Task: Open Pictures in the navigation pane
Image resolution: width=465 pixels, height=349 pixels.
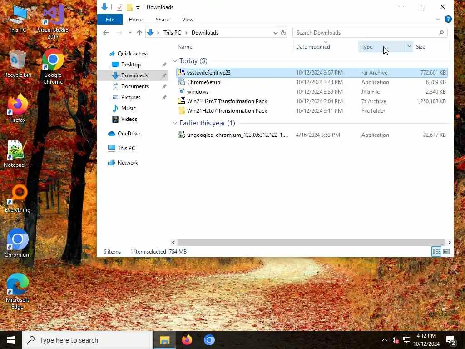Action: coord(130,97)
